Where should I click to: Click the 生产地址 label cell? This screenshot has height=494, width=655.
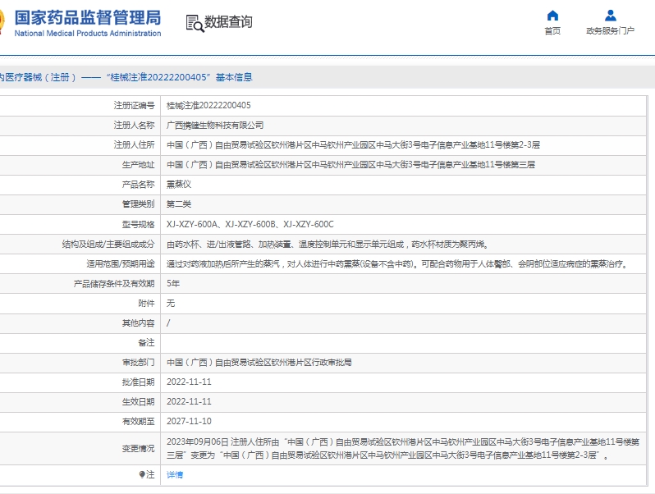tap(80, 164)
